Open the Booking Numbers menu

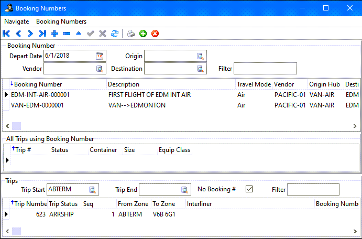click(61, 21)
